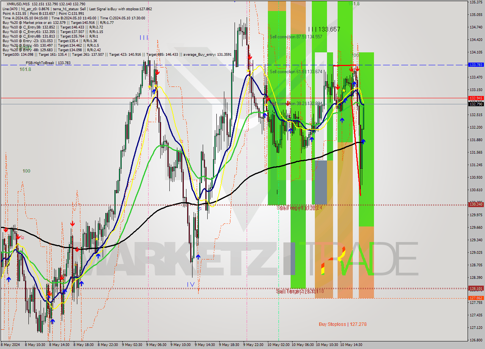Click the Buy %20 @ Entry -88 line
The height and width of the screenshot is (349, 485).
point(52,50)
